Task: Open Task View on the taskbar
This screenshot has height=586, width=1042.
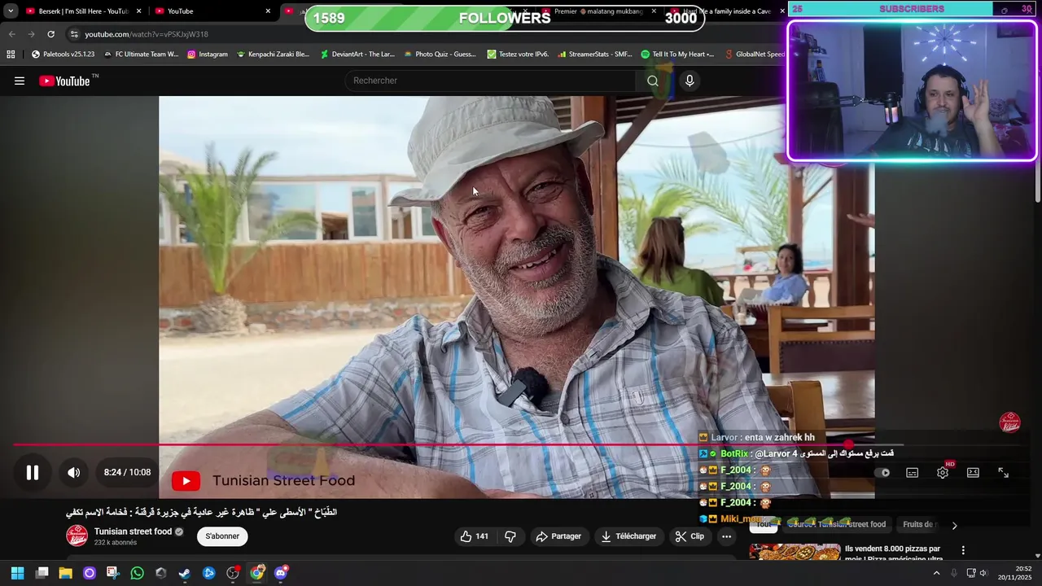Action: point(42,573)
